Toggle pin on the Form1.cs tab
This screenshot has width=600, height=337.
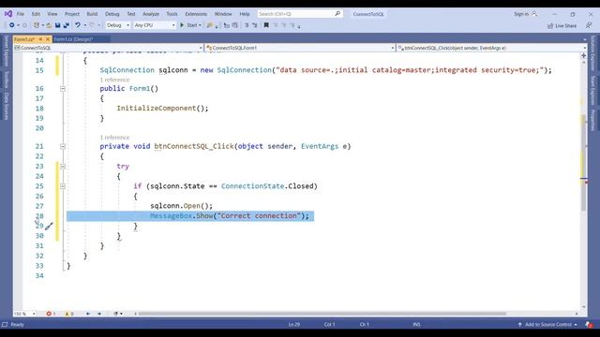[x=40, y=39]
